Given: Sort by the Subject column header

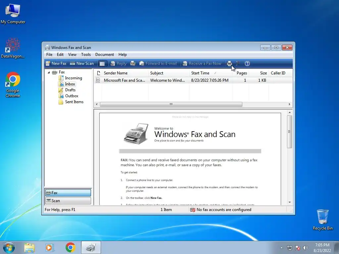Looking at the screenshot, I should 169,73.
